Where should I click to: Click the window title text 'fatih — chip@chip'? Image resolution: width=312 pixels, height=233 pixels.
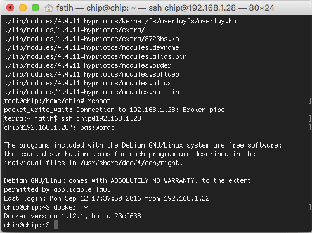pos(92,8)
